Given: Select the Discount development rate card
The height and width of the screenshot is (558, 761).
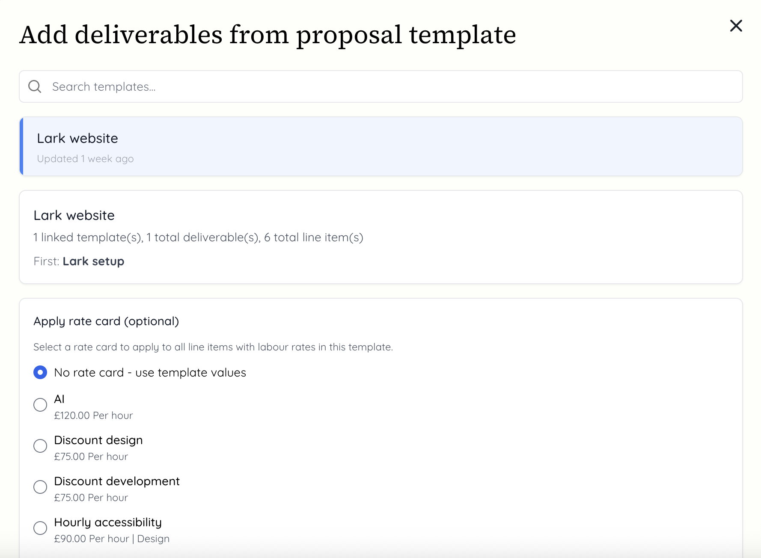Looking at the screenshot, I should point(40,487).
